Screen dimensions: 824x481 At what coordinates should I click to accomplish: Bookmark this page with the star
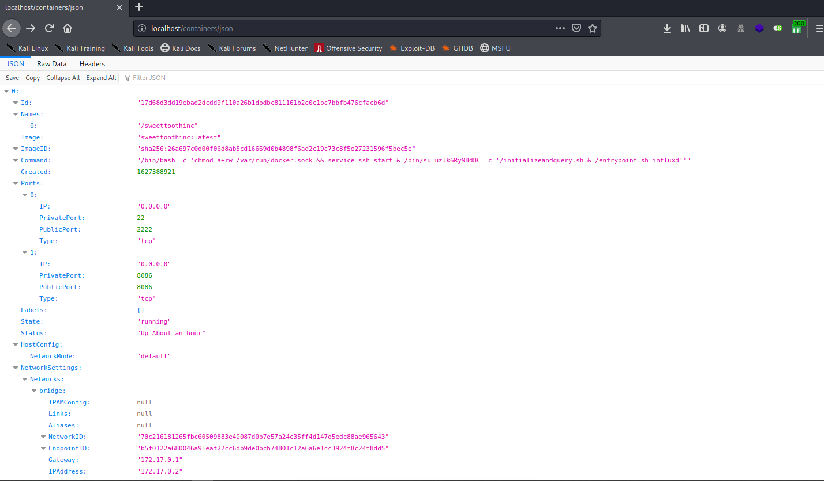point(593,28)
